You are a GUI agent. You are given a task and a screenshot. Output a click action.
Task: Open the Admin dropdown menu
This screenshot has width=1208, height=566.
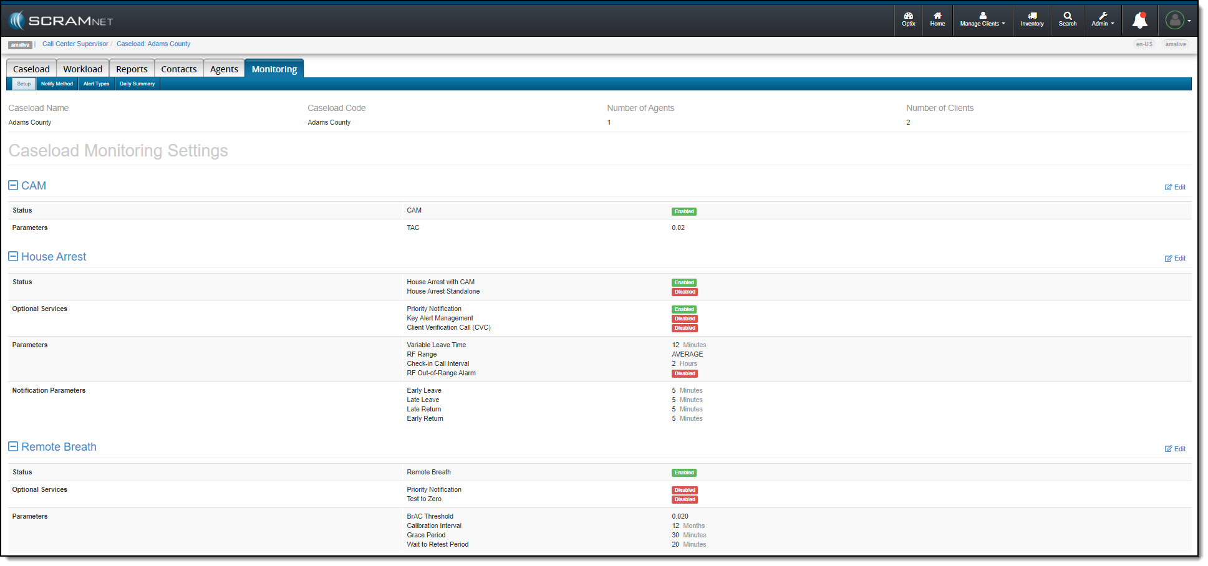[x=1102, y=20]
